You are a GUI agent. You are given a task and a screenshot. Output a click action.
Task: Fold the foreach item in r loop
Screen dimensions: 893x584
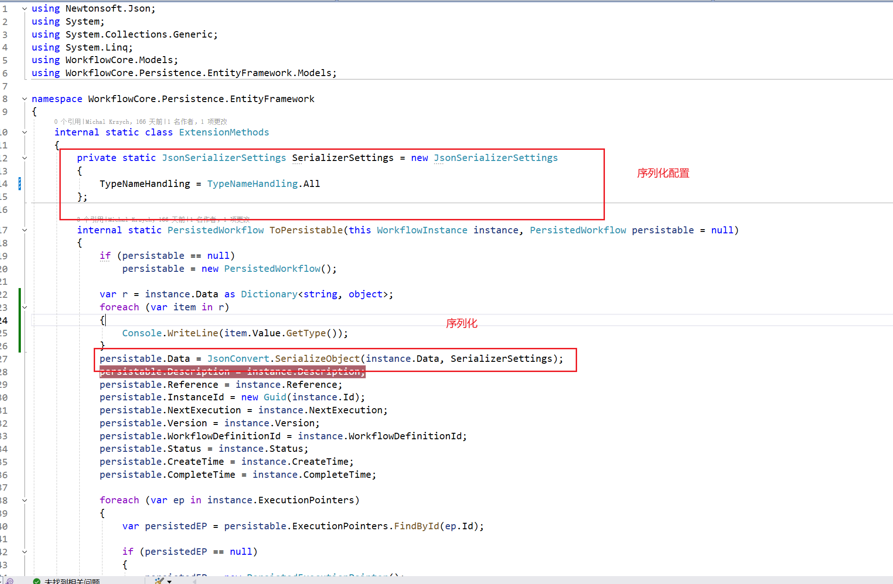25,307
